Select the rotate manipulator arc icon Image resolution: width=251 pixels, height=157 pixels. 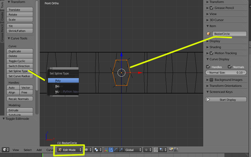(116, 150)
